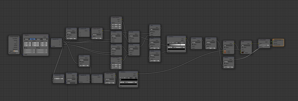Open dark brown Color2 swatch in Mix node
Screen dimensions: 298x101
coord(243,53)
